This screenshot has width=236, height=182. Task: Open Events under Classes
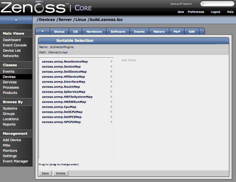click(x=9, y=72)
